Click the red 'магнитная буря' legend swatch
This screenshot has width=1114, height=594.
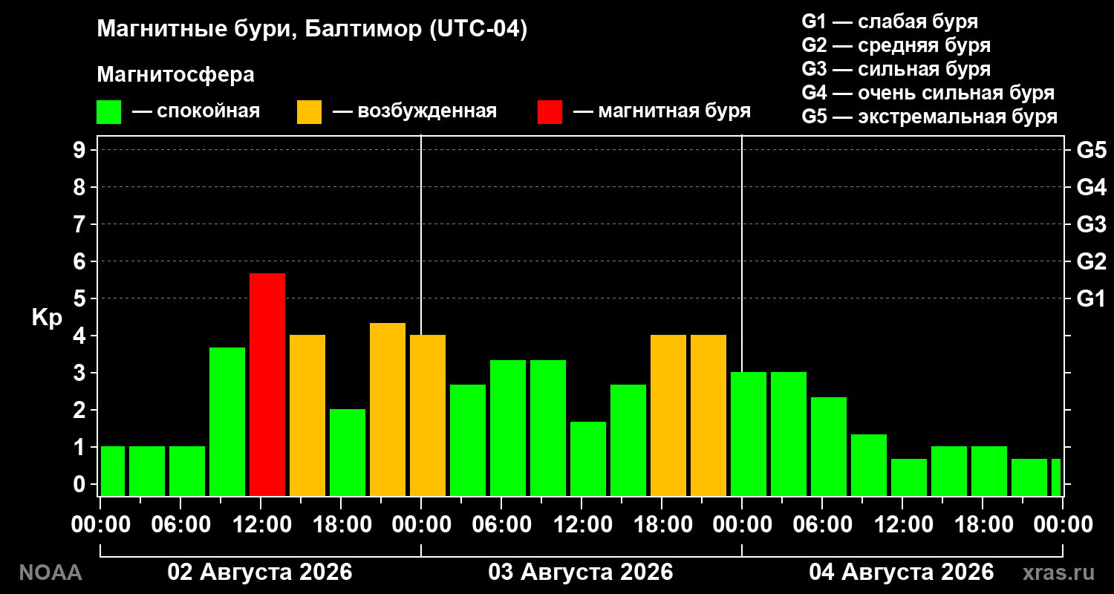click(x=550, y=112)
